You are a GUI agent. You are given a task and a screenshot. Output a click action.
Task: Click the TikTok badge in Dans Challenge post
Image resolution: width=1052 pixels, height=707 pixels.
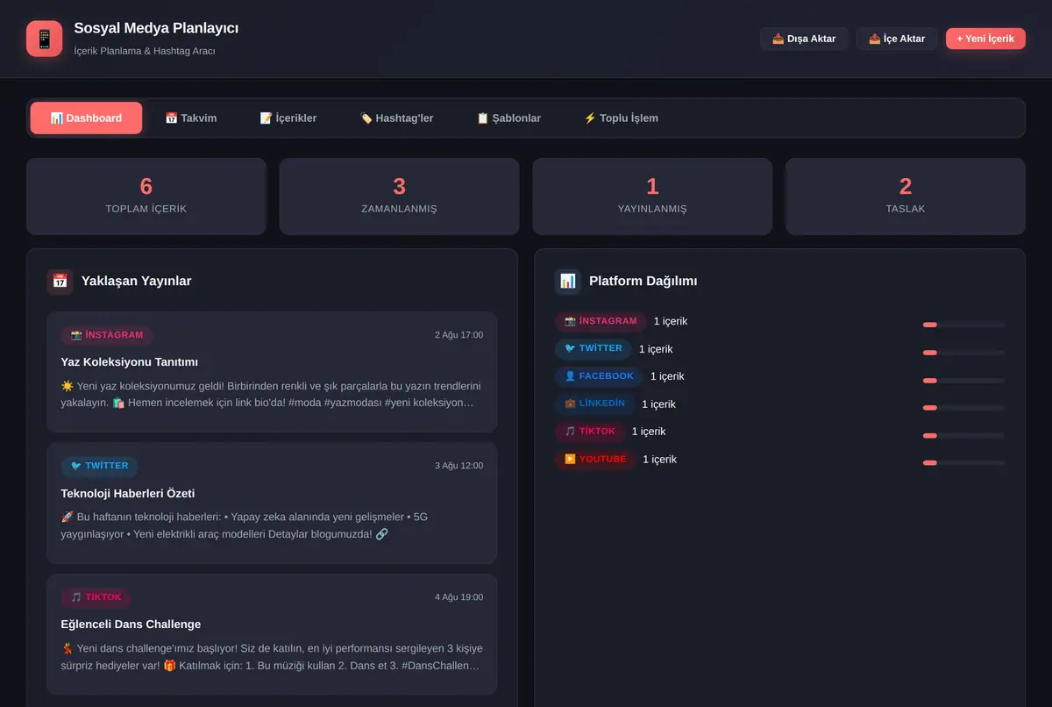click(96, 597)
